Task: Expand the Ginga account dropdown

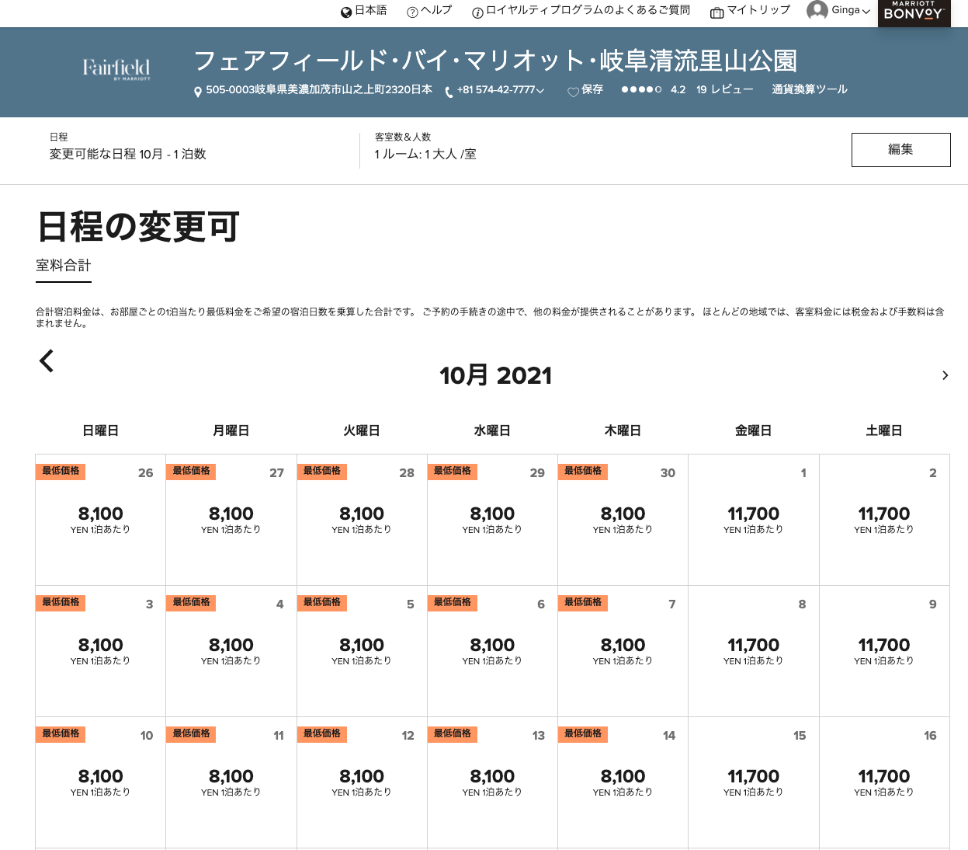Action: tap(866, 11)
